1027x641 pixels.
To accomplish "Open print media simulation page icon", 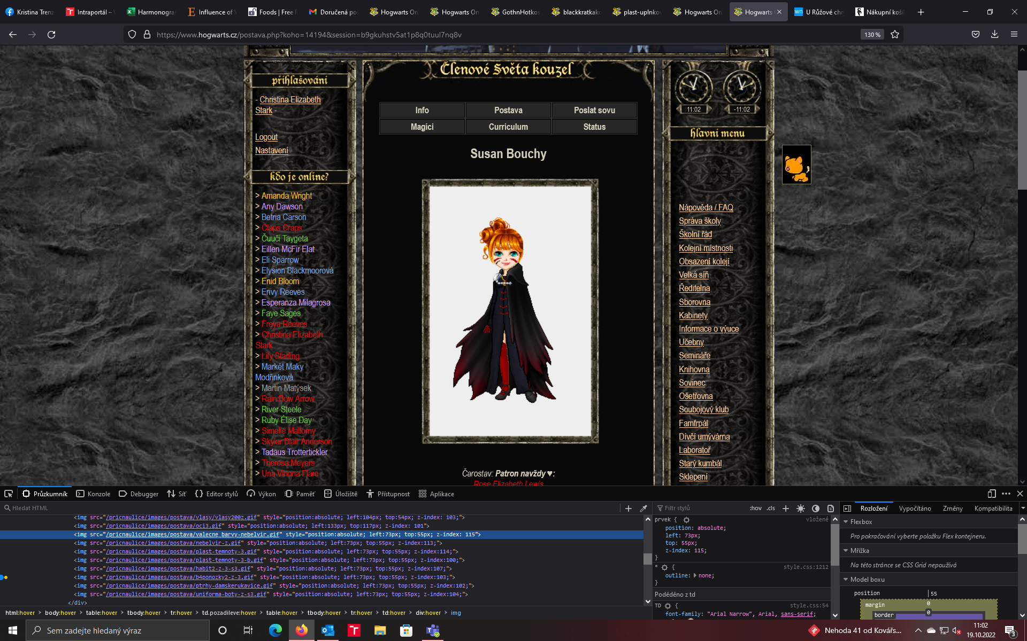I will tap(831, 508).
